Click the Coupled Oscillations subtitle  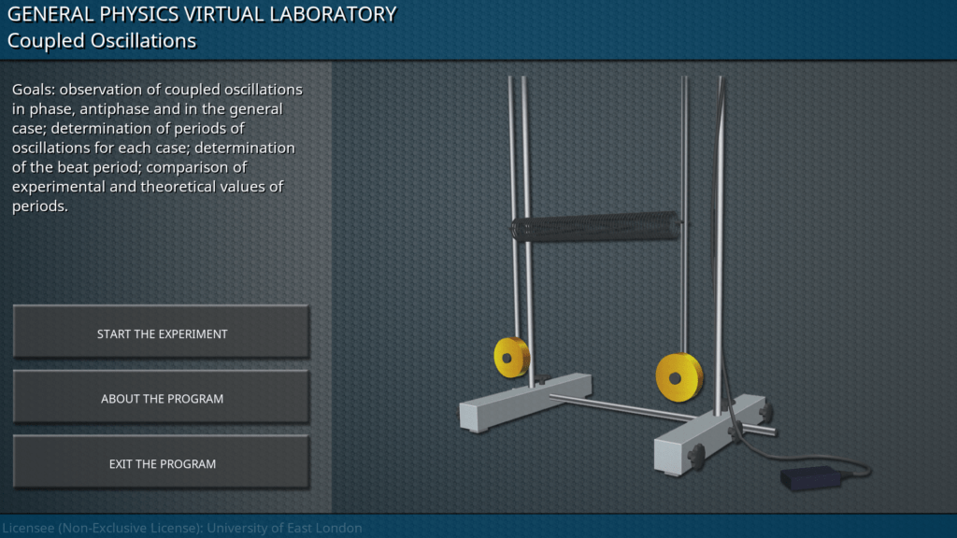coord(102,41)
